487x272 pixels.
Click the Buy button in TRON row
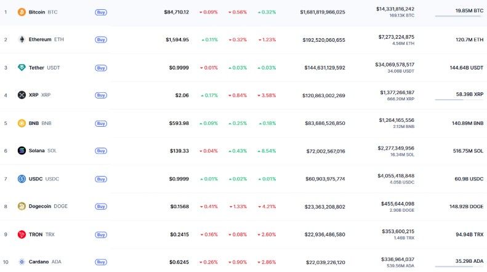tap(101, 234)
